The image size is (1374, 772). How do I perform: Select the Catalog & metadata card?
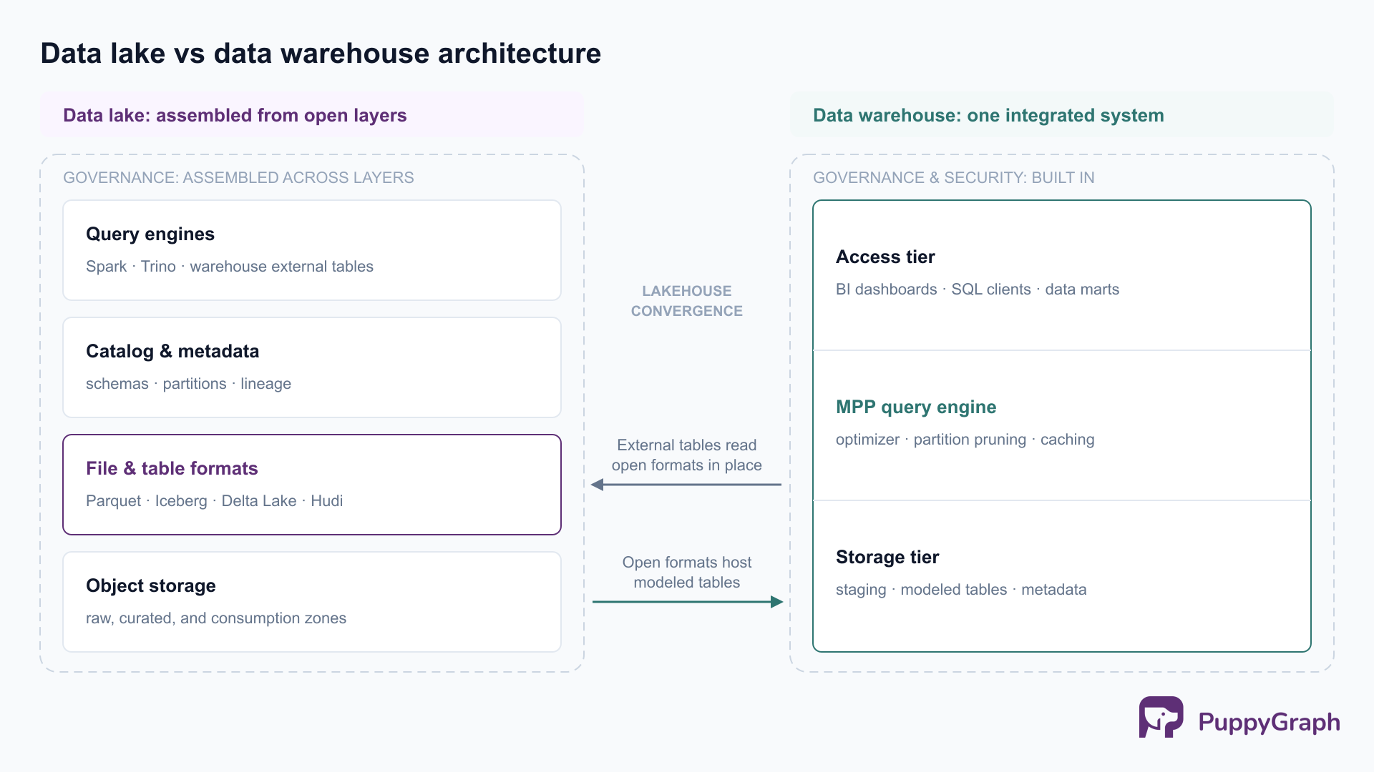(x=312, y=367)
